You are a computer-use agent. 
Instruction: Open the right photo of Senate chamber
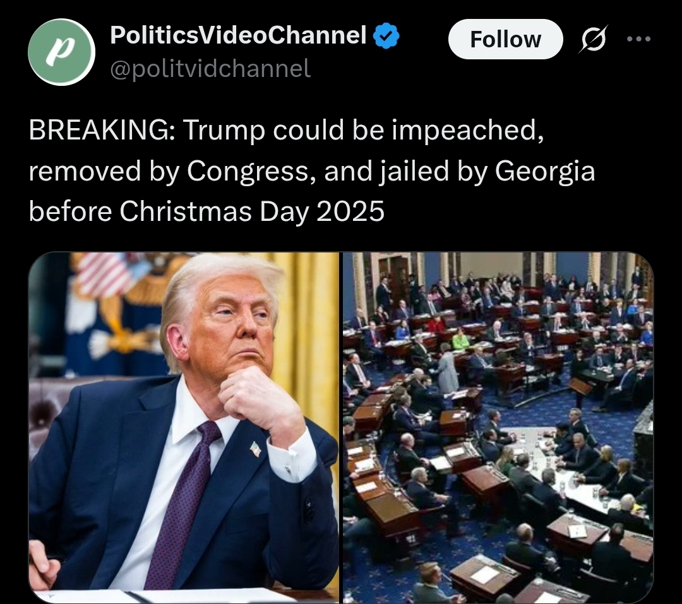point(498,427)
